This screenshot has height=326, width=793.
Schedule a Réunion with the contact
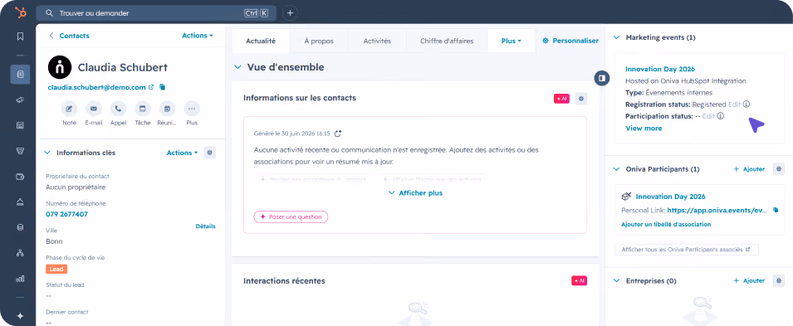(x=167, y=109)
